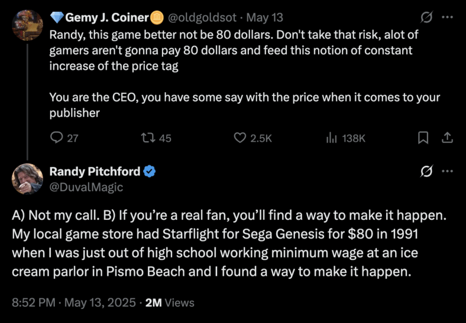Open more options on Gemy's tweet
The width and height of the screenshot is (466, 323).
click(x=448, y=18)
